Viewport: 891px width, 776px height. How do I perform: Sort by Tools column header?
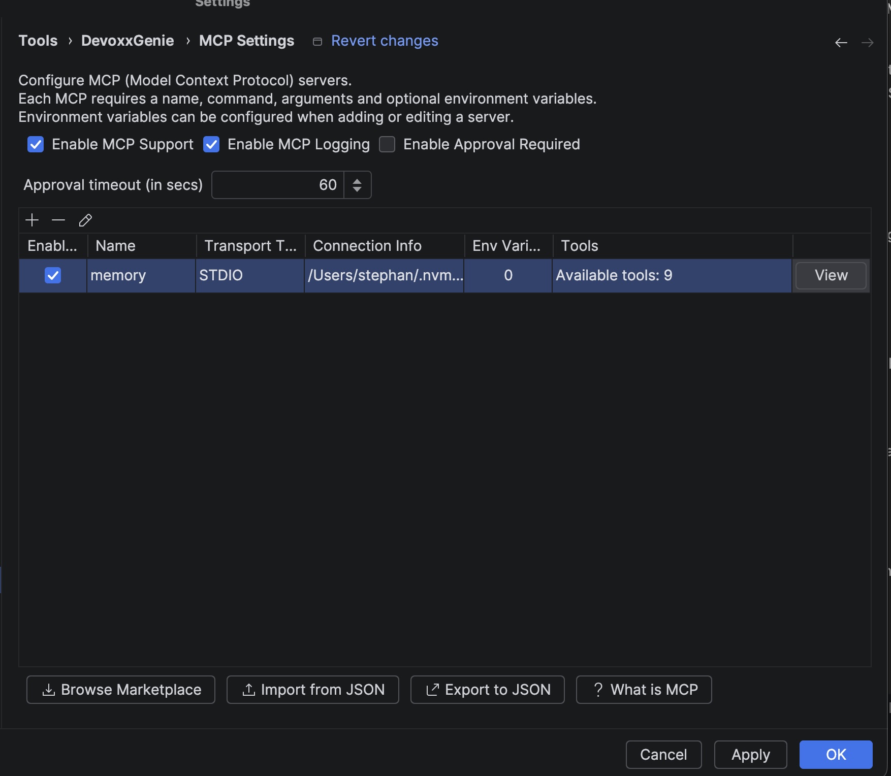coord(673,246)
